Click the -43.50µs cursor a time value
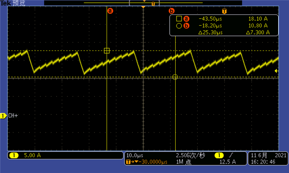The width and height of the screenshot is (289, 173). (210, 19)
